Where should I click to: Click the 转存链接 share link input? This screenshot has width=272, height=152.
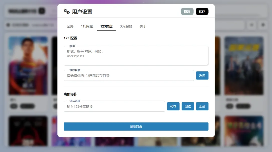[x=114, y=106]
